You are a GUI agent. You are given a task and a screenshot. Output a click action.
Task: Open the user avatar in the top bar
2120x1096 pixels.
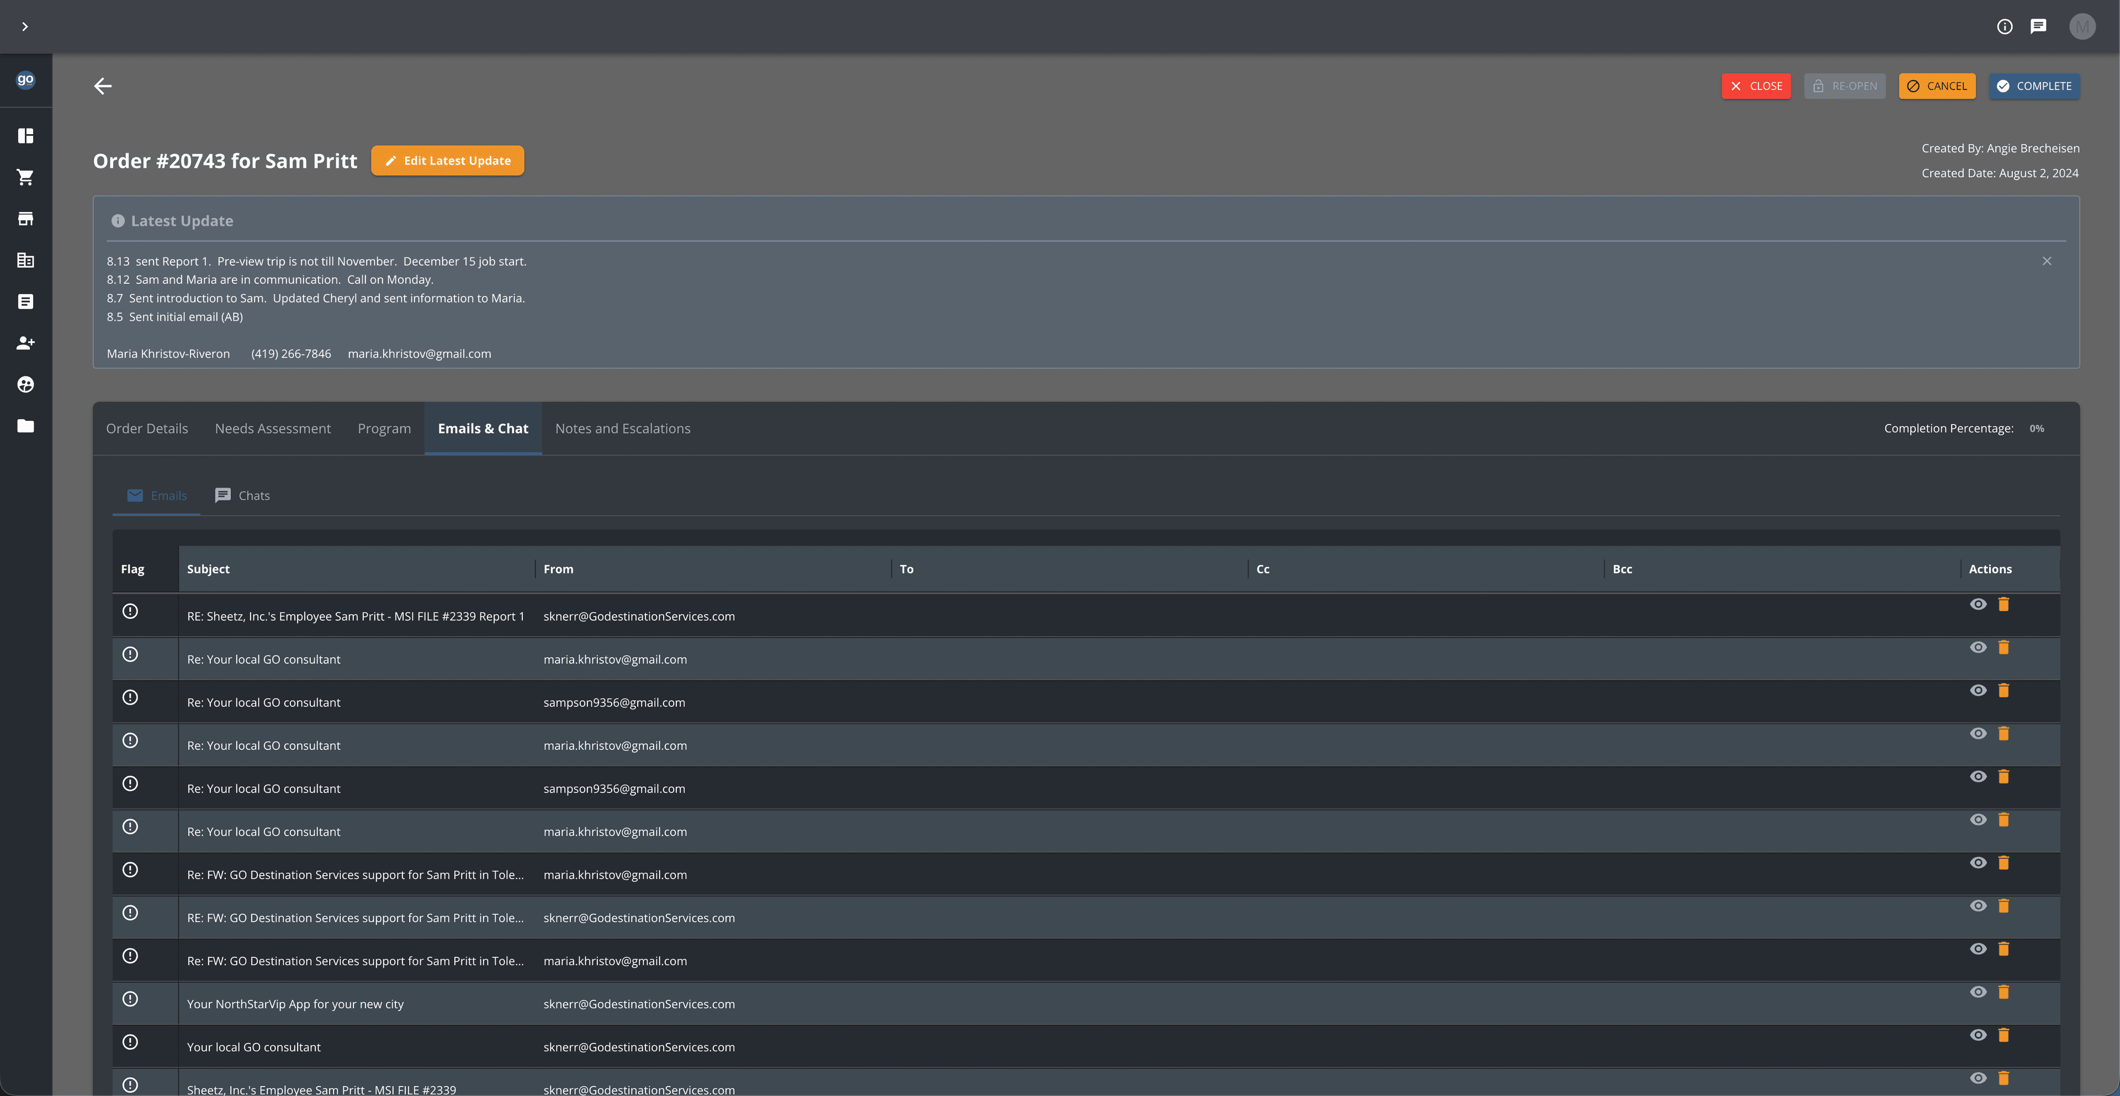point(2082,27)
